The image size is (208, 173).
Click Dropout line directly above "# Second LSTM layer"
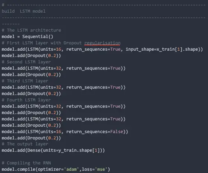[31, 56]
